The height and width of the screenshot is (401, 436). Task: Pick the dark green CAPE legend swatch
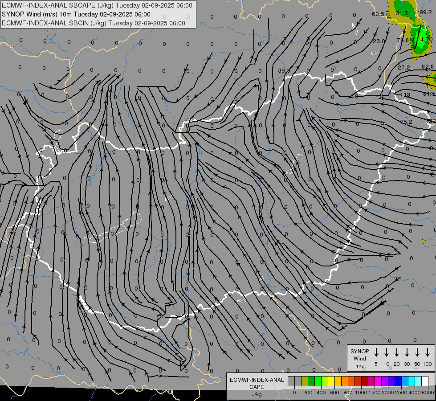coord(311,381)
